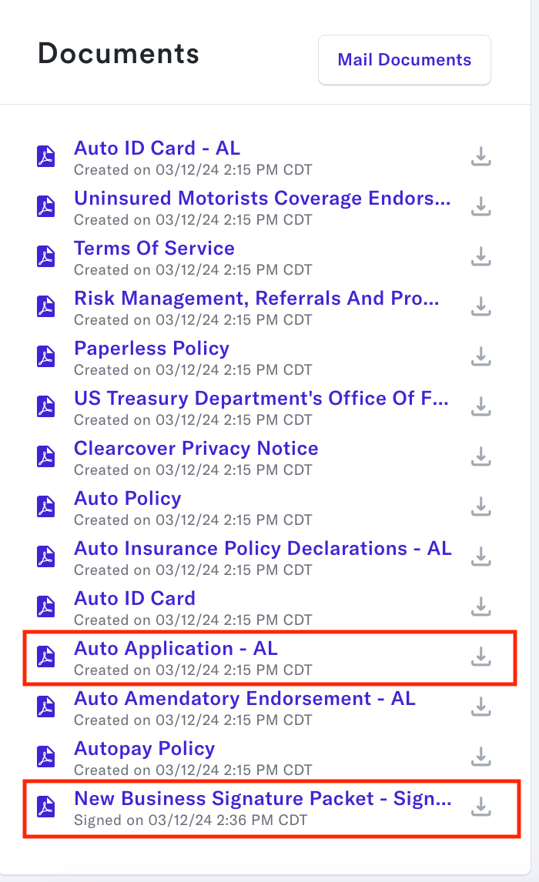Click the PDF icon for Auto ID Card - AL
The image size is (539, 882).
pyautogui.click(x=45, y=156)
